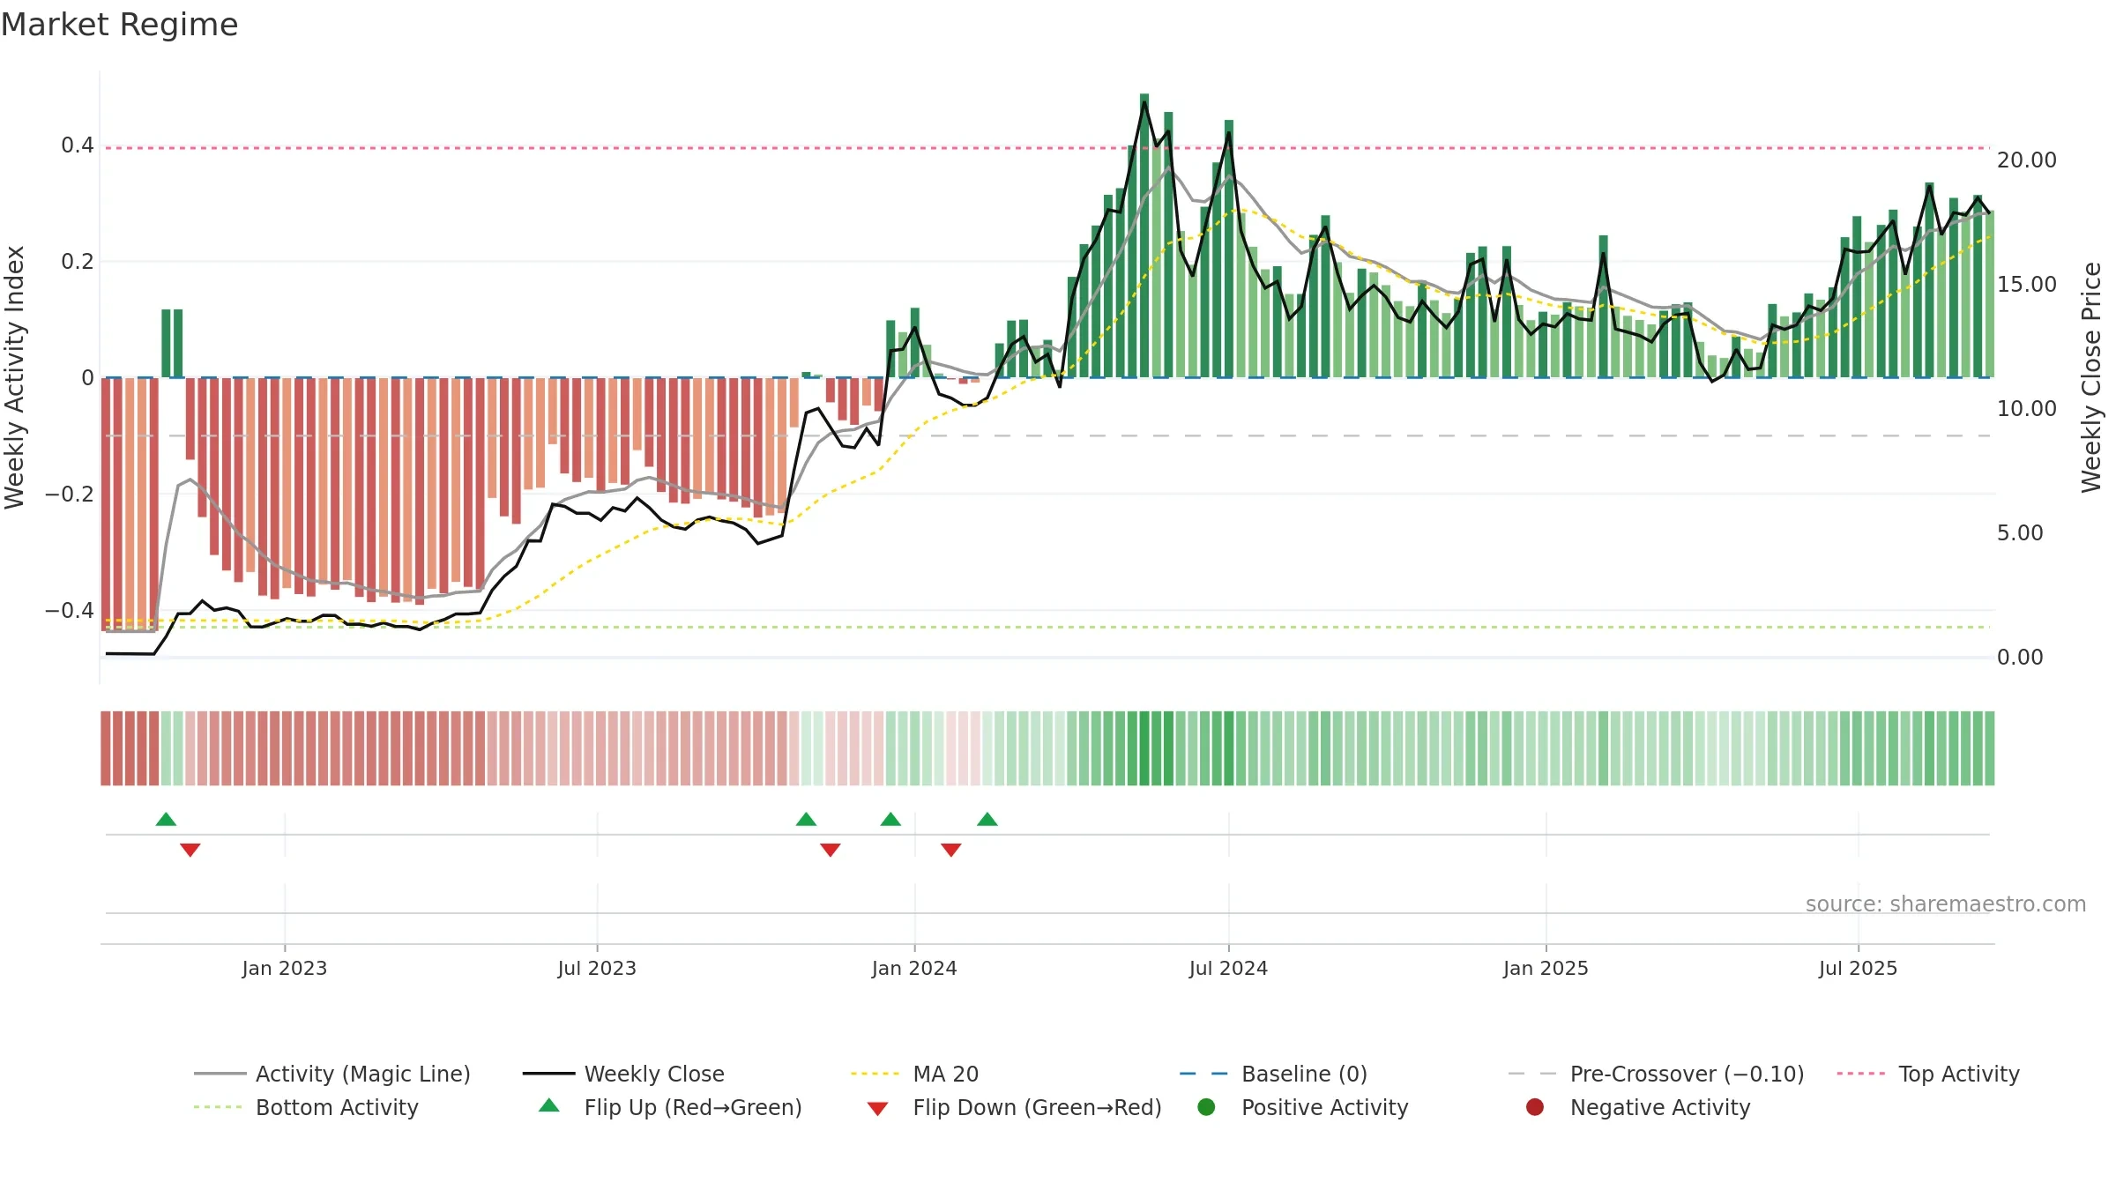Click the Weekly Activity Index axis title
The width and height of the screenshot is (2116, 1190).
(x=15, y=377)
